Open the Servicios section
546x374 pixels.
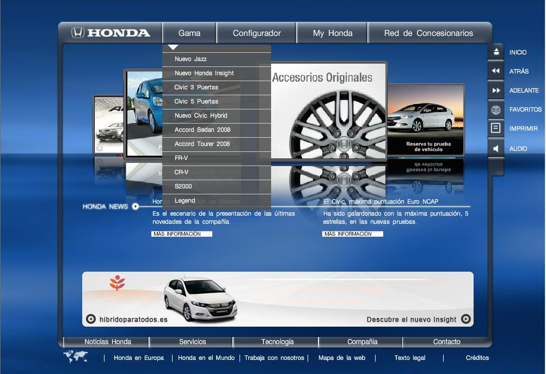[192, 342]
